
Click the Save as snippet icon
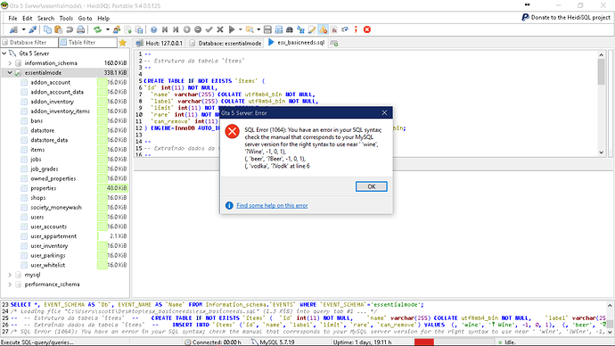click(x=278, y=29)
